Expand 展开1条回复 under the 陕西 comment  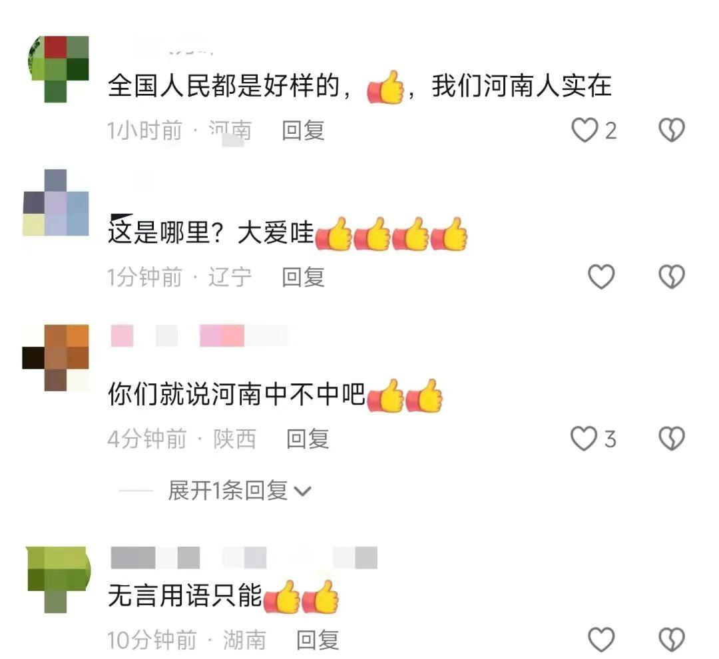point(228,491)
